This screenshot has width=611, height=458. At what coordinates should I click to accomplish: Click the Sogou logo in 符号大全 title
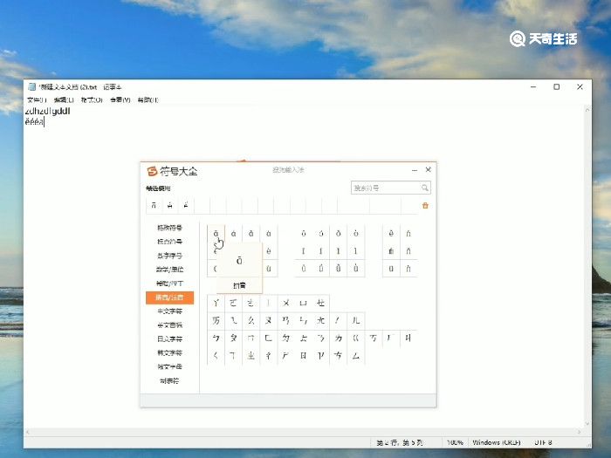pyautogui.click(x=152, y=171)
